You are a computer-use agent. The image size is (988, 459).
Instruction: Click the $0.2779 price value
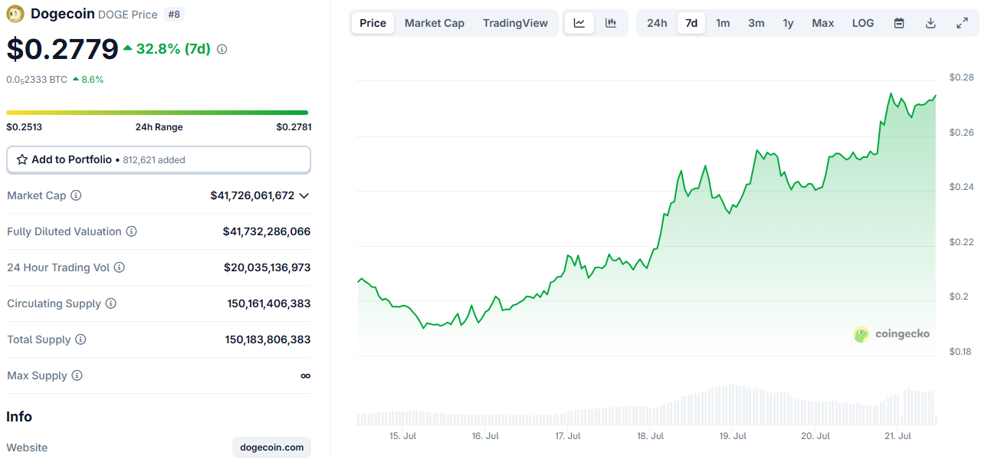coord(63,49)
